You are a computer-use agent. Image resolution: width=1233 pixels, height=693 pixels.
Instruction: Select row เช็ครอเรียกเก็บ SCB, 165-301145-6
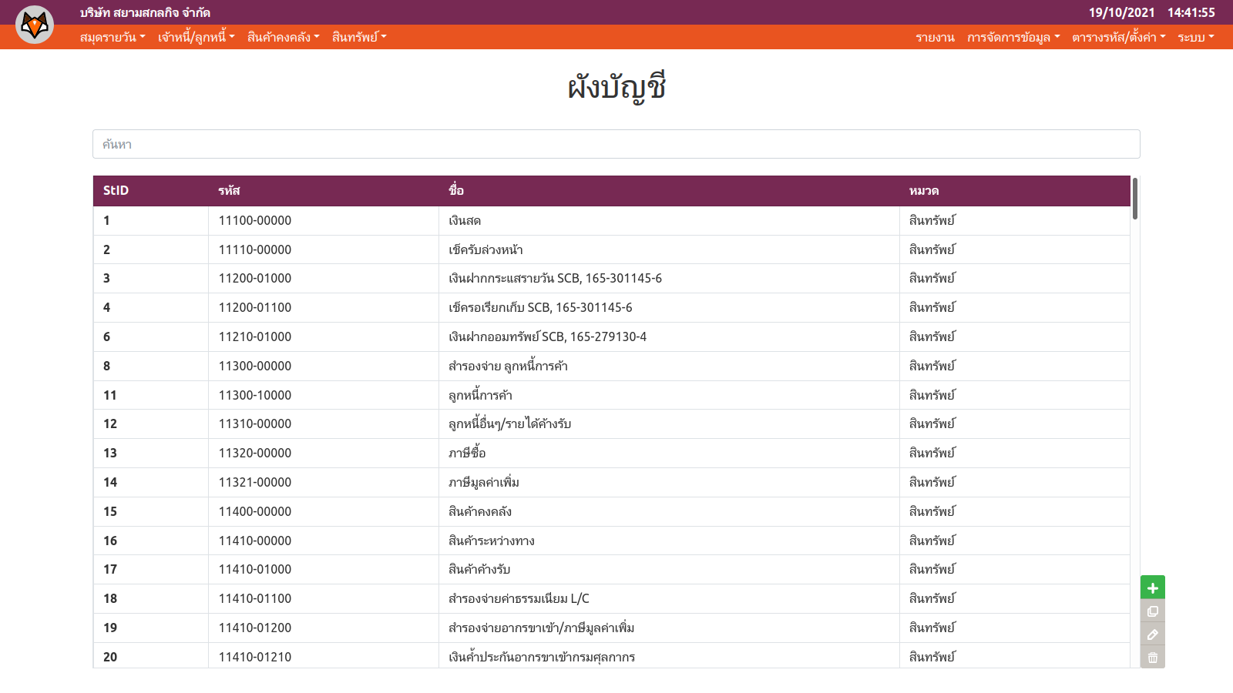click(x=612, y=307)
